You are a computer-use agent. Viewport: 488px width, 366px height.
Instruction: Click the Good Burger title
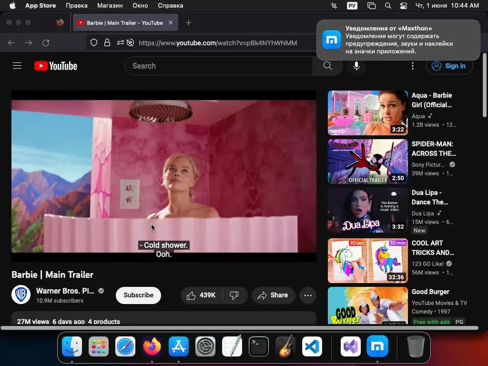tap(430, 292)
